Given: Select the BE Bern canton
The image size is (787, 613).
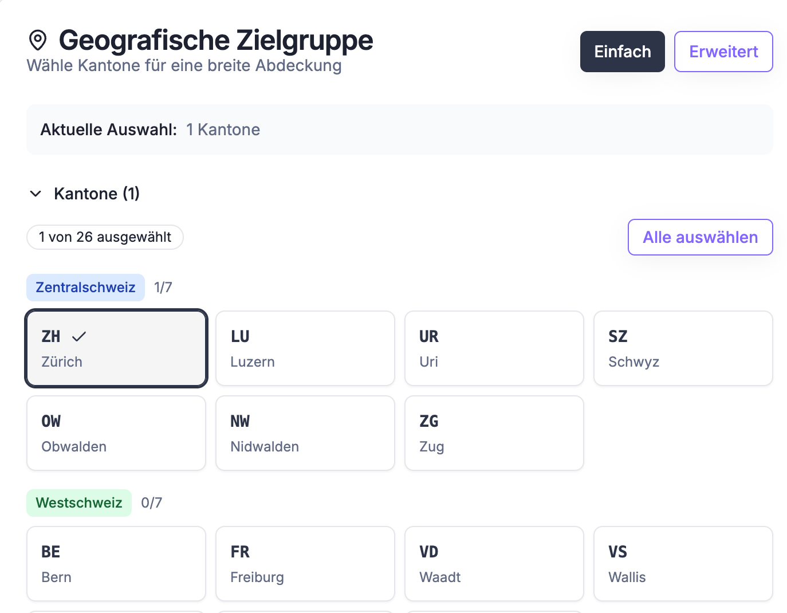Looking at the screenshot, I should click(x=116, y=564).
